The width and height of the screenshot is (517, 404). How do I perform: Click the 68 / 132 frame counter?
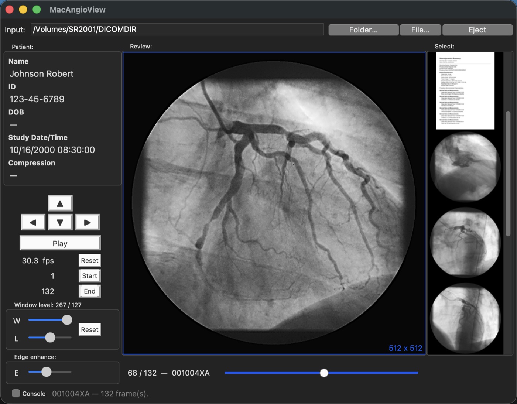(142, 373)
